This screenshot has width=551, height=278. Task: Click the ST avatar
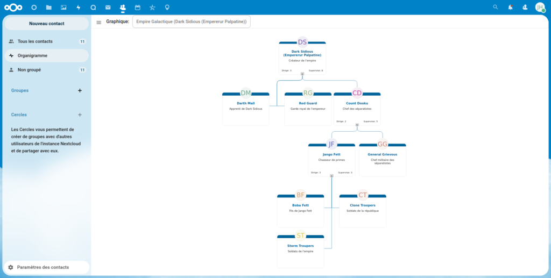coord(300,235)
